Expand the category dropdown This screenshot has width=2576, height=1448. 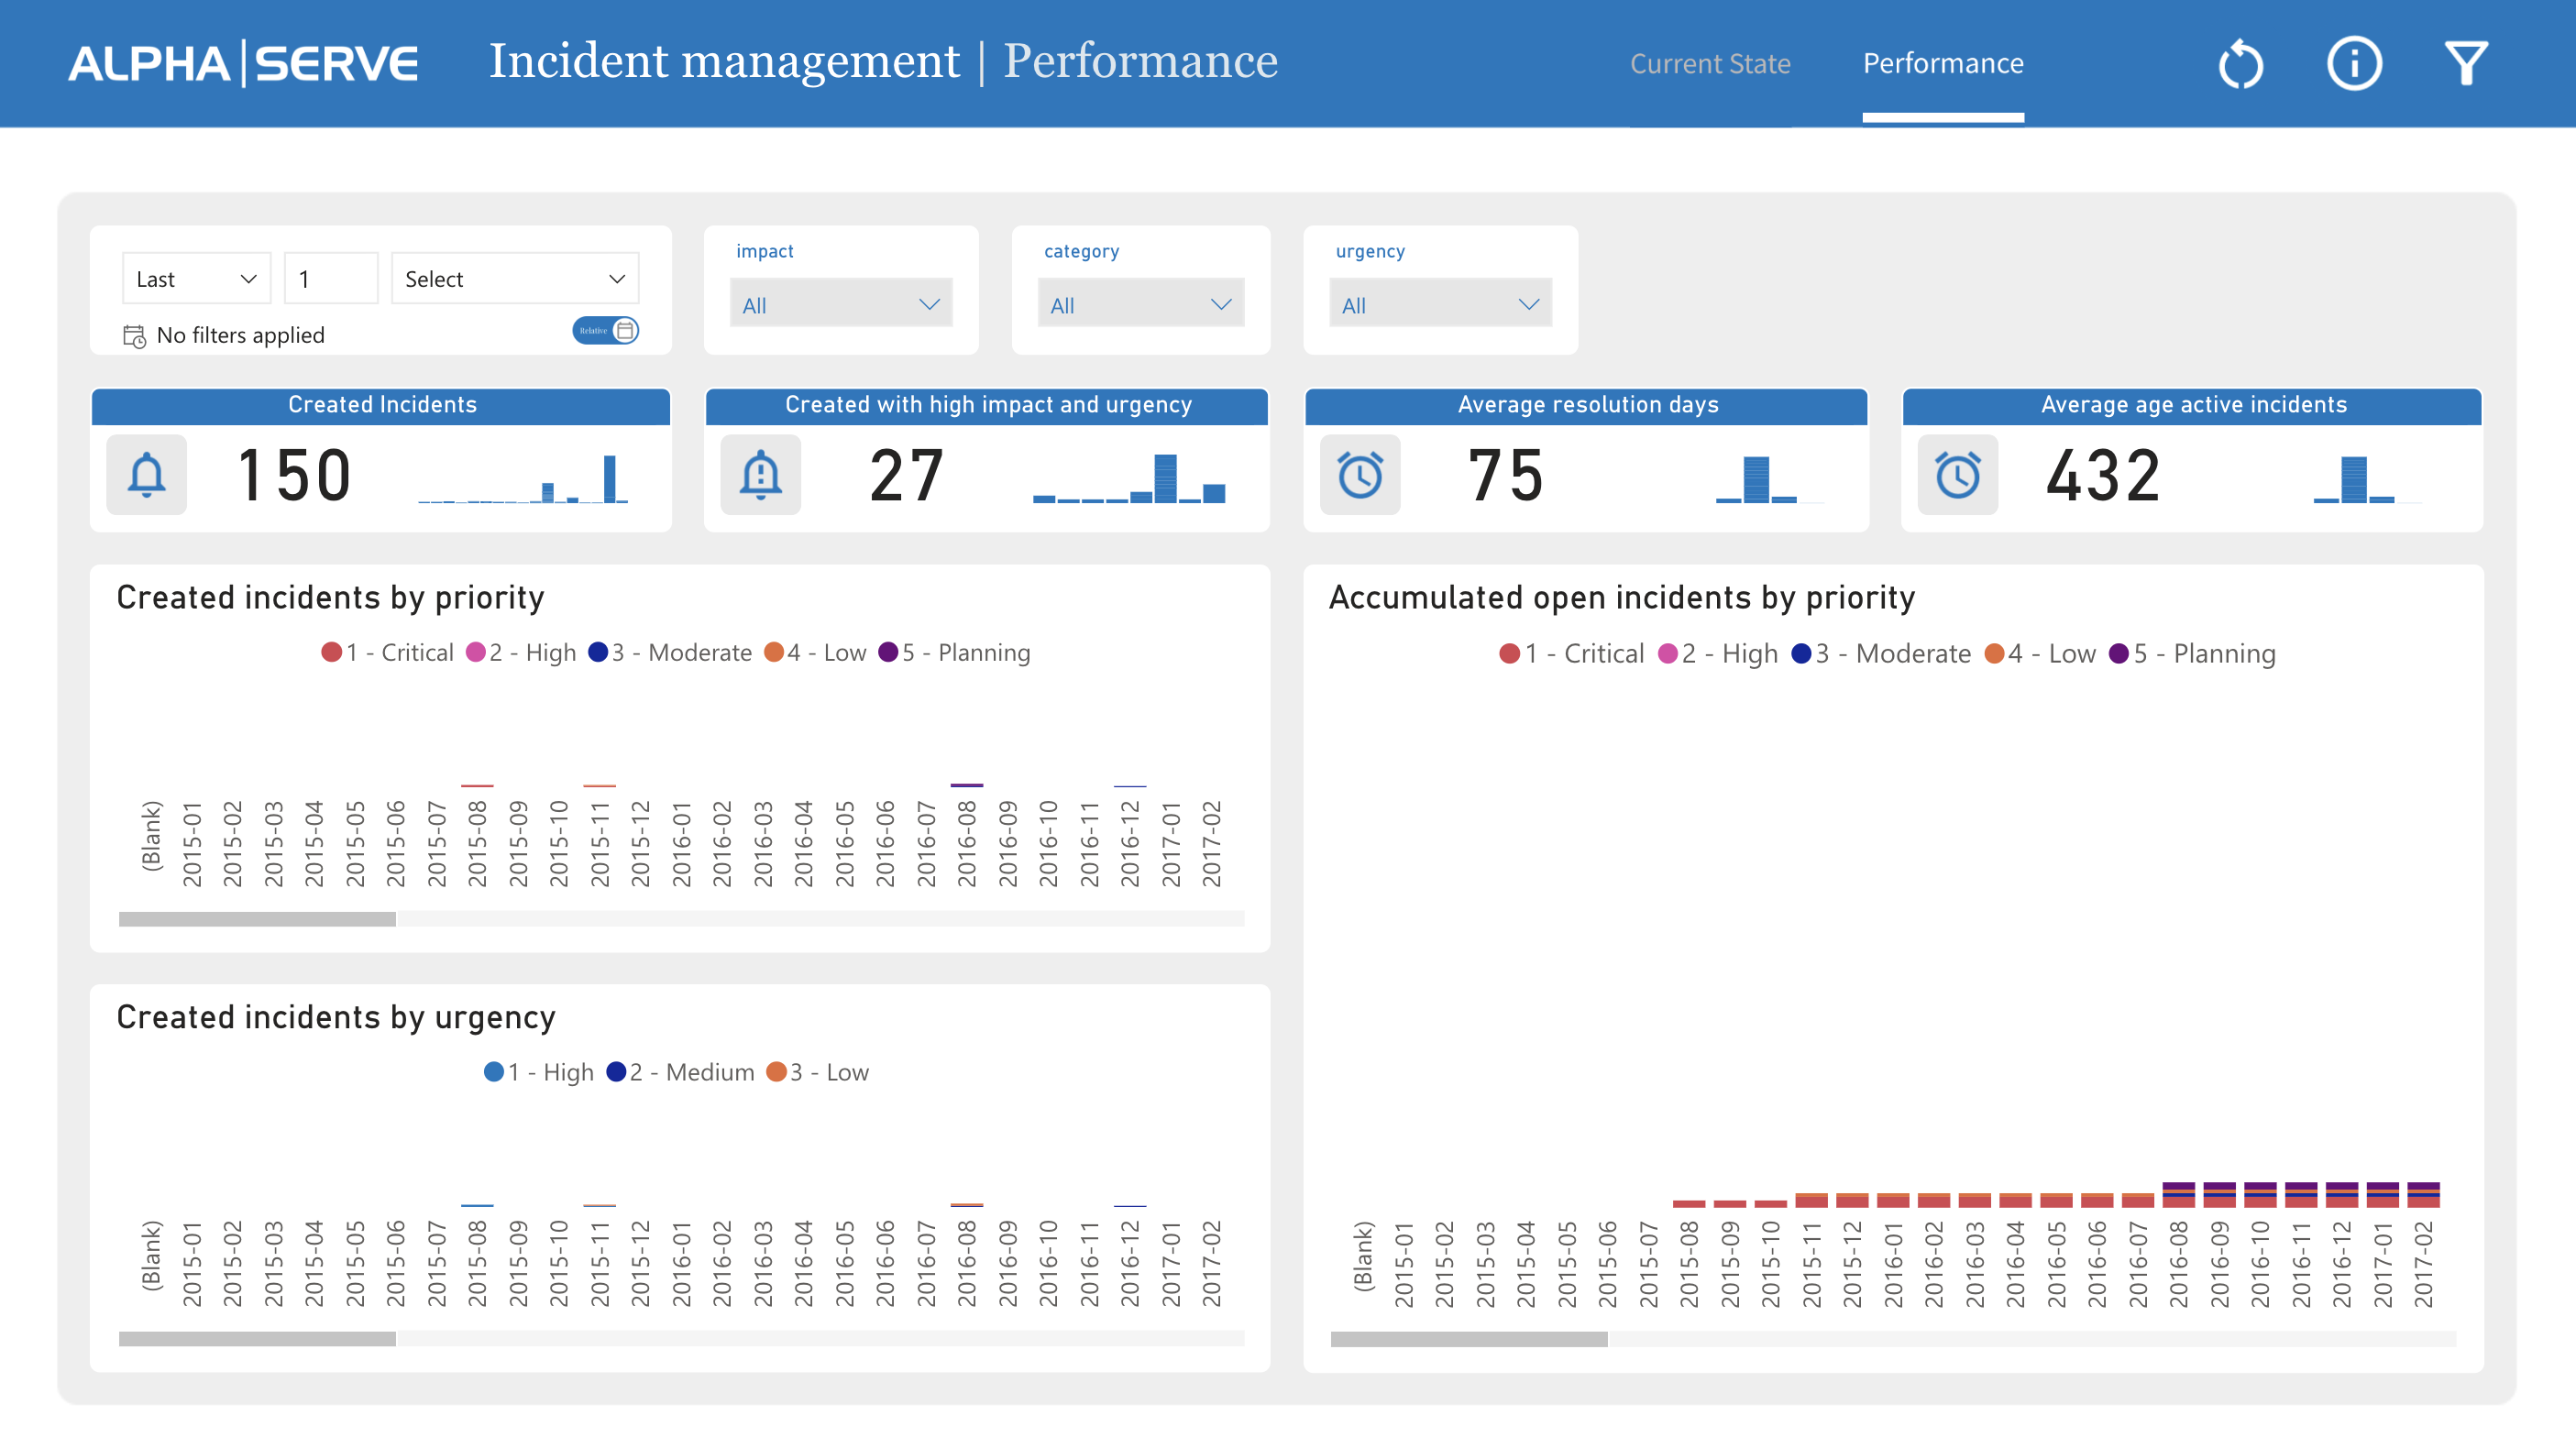(x=1140, y=305)
